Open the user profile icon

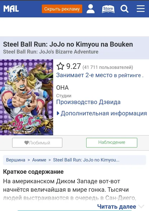point(90,9)
